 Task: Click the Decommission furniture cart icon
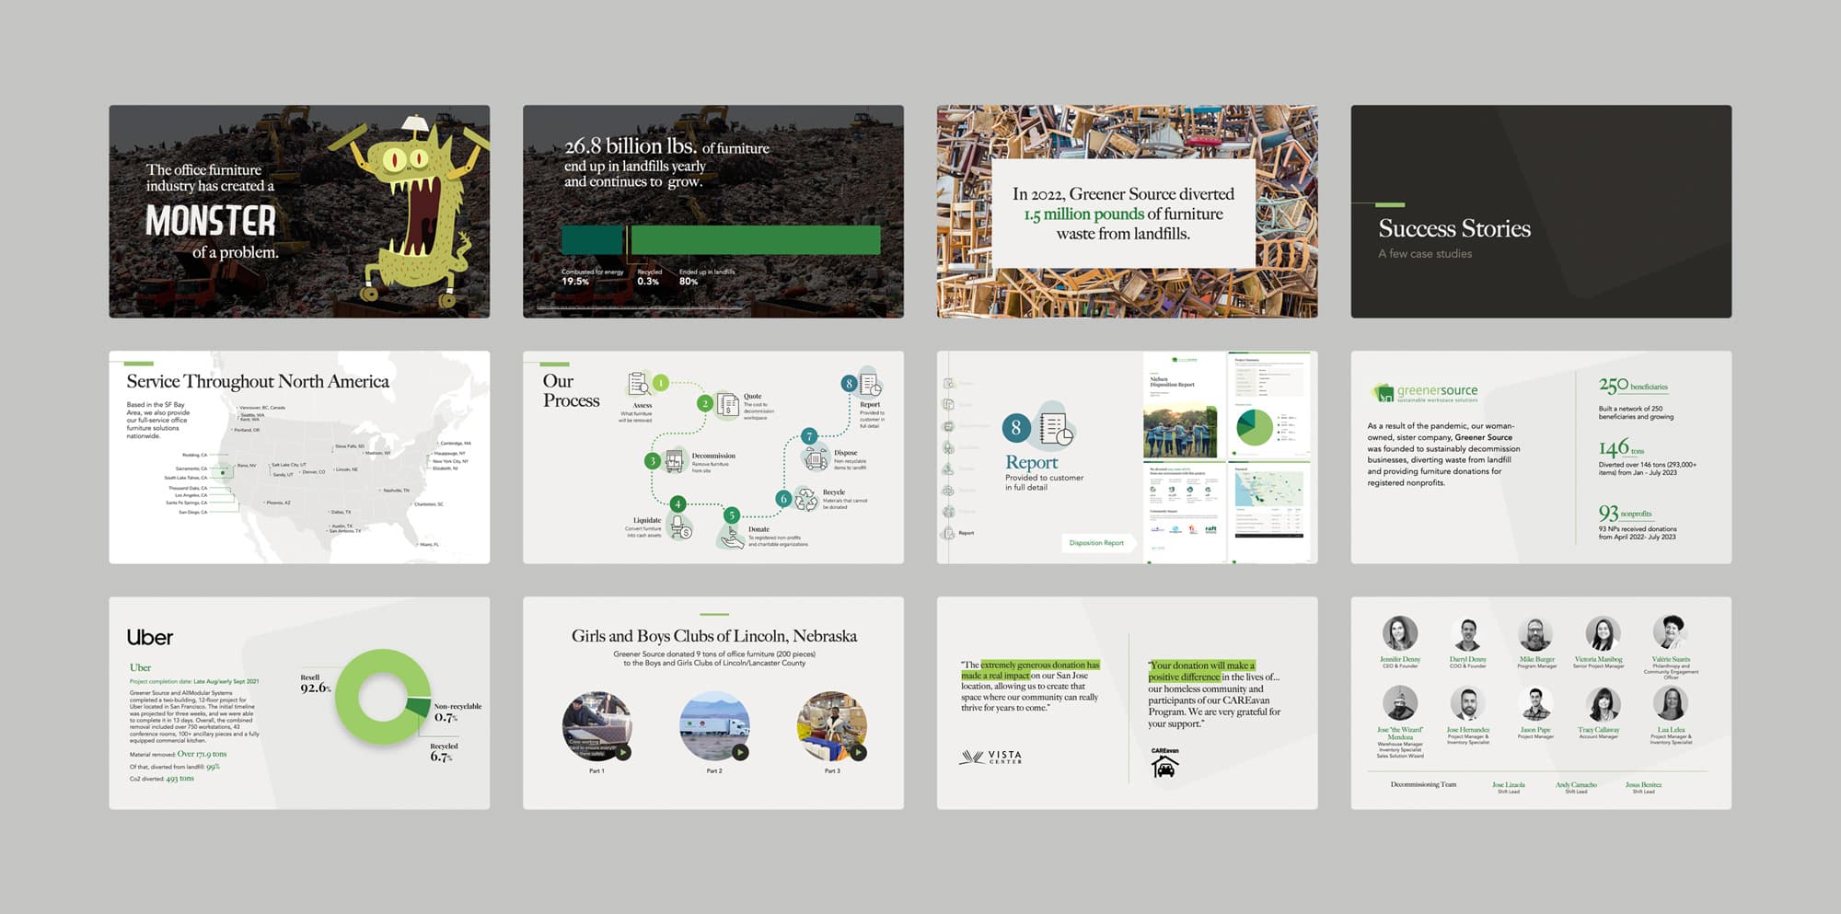tap(676, 460)
